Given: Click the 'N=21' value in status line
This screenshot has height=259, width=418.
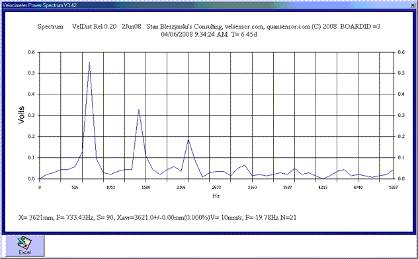Looking at the screenshot, I should (288, 218).
